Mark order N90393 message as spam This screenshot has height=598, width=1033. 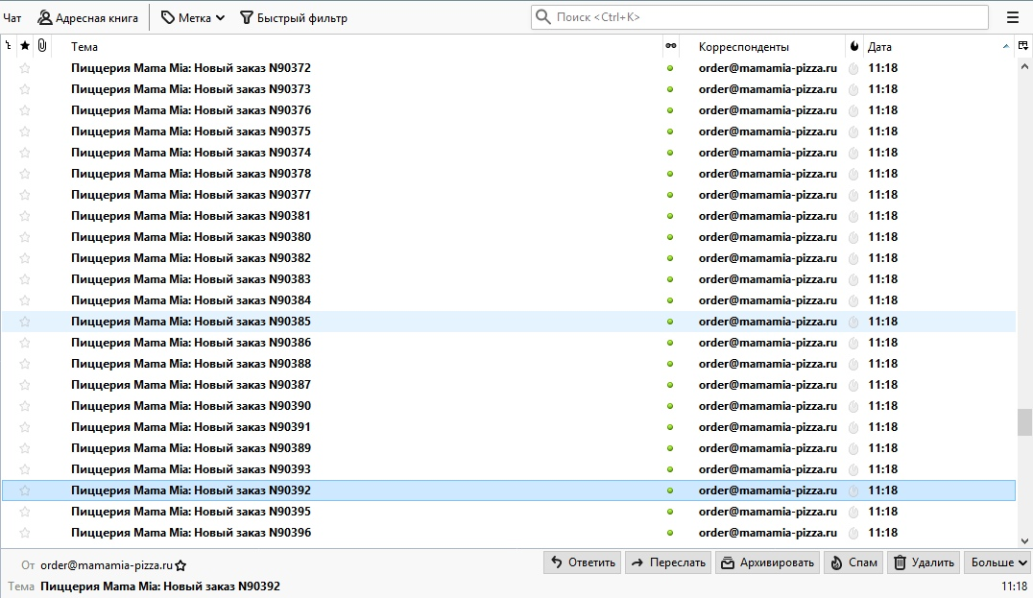[853, 469]
